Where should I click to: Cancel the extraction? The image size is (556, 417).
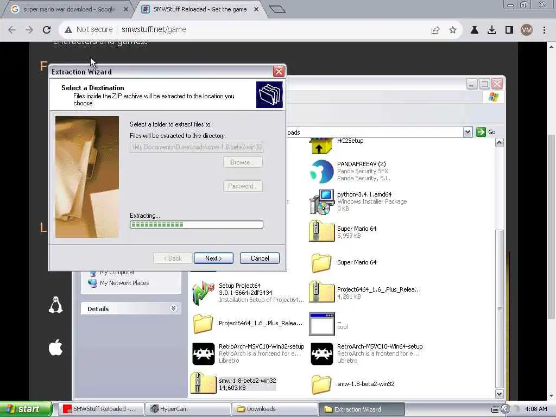click(260, 258)
